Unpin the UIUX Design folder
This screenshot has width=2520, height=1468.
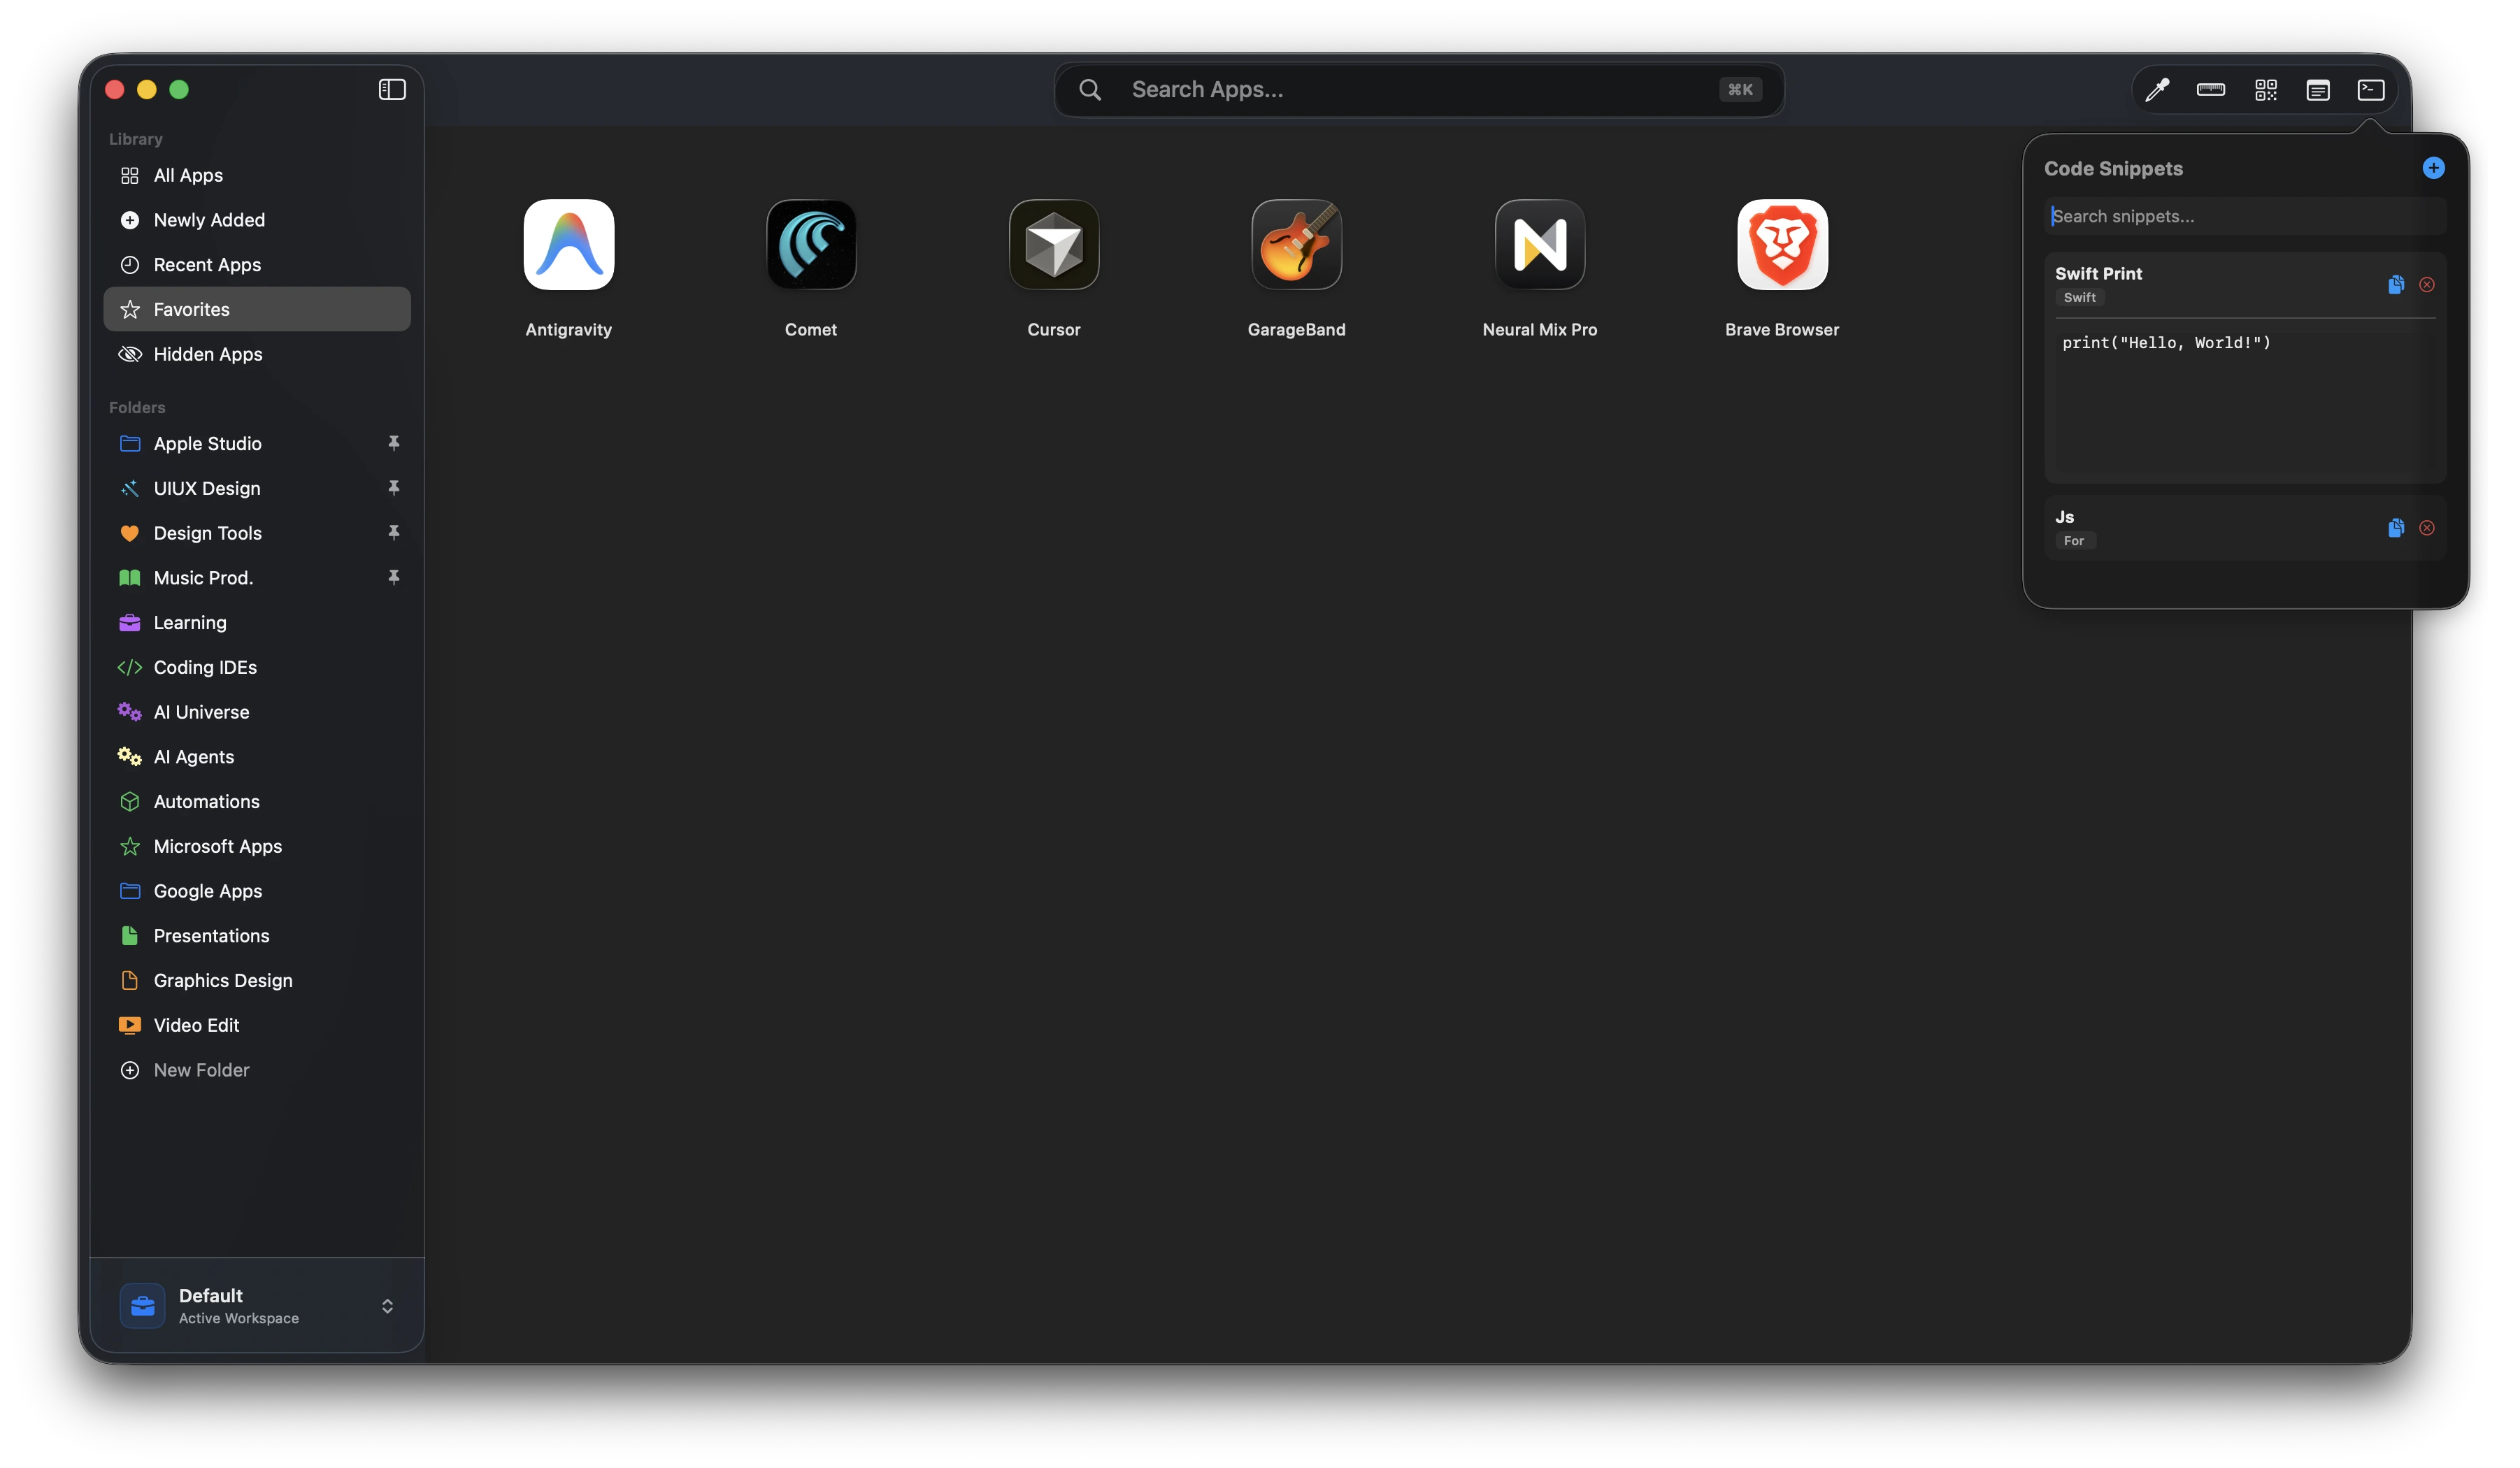394,488
